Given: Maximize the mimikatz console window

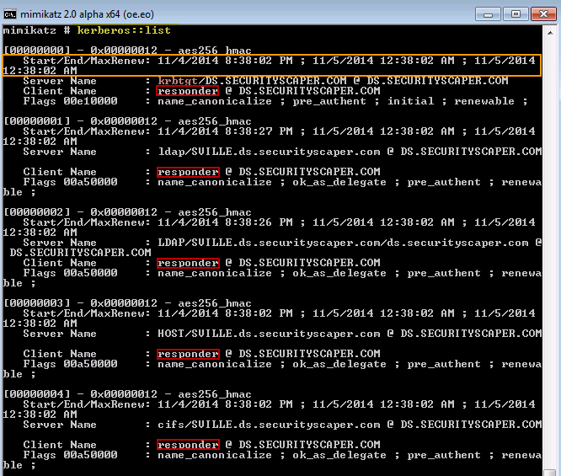Looking at the screenshot, I should 516,14.
